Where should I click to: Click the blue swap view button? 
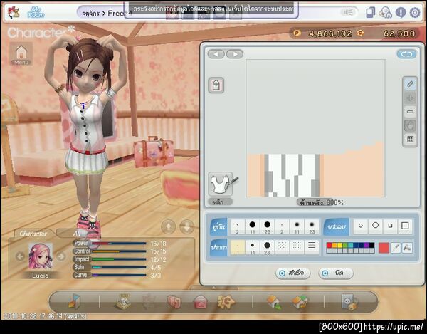(x=406, y=54)
